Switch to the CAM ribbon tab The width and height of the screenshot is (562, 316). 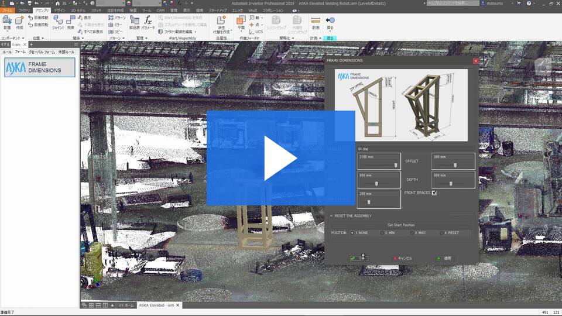[160, 11]
